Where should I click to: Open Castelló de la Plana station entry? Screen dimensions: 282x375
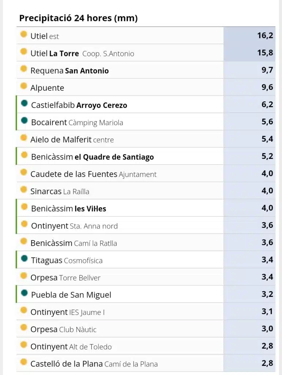(x=94, y=364)
